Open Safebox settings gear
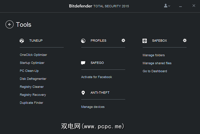 click(185, 41)
